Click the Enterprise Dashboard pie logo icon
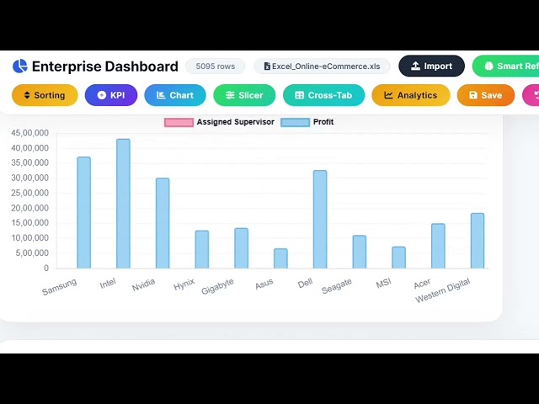Image resolution: width=539 pixels, height=404 pixels. point(20,66)
